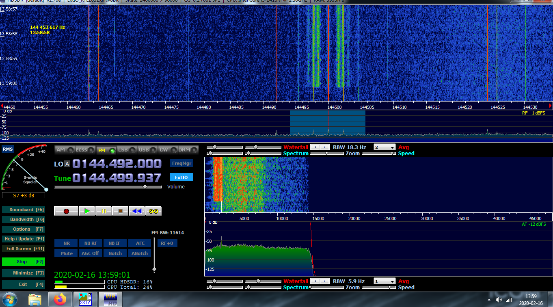Click the red record button

coord(66,211)
